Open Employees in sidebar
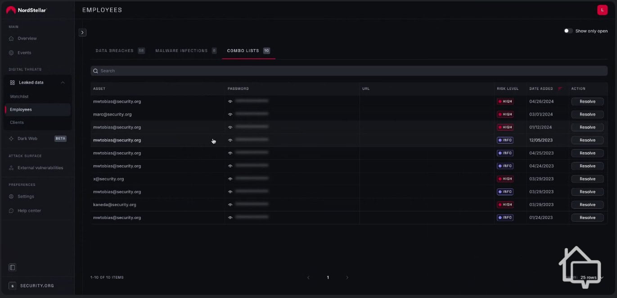Screen dimensions: 617x298 tap(38, 110)
